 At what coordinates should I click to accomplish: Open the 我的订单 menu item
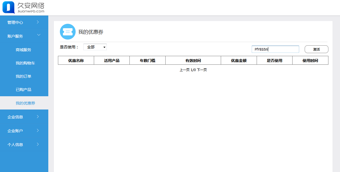tap(24, 76)
